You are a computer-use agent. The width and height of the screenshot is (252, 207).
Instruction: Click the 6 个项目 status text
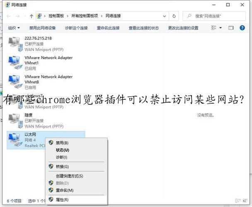click(14, 201)
